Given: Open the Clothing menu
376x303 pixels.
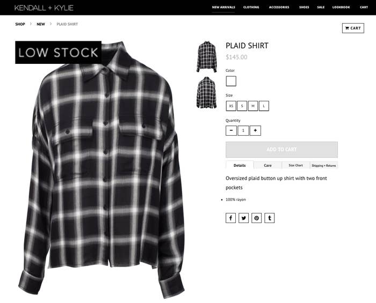Looking at the screenshot, I should click(251, 7).
